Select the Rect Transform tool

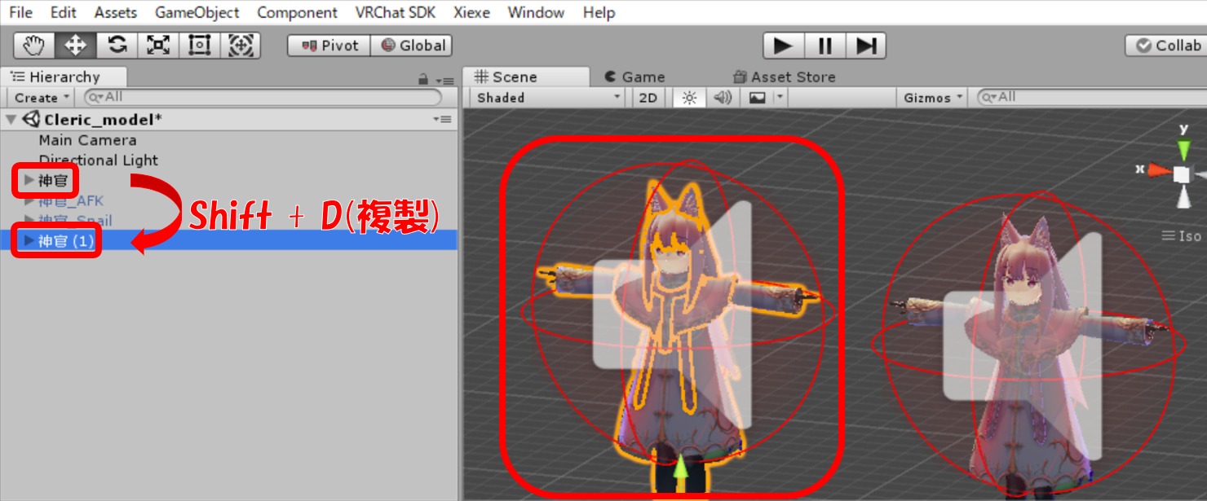199,46
